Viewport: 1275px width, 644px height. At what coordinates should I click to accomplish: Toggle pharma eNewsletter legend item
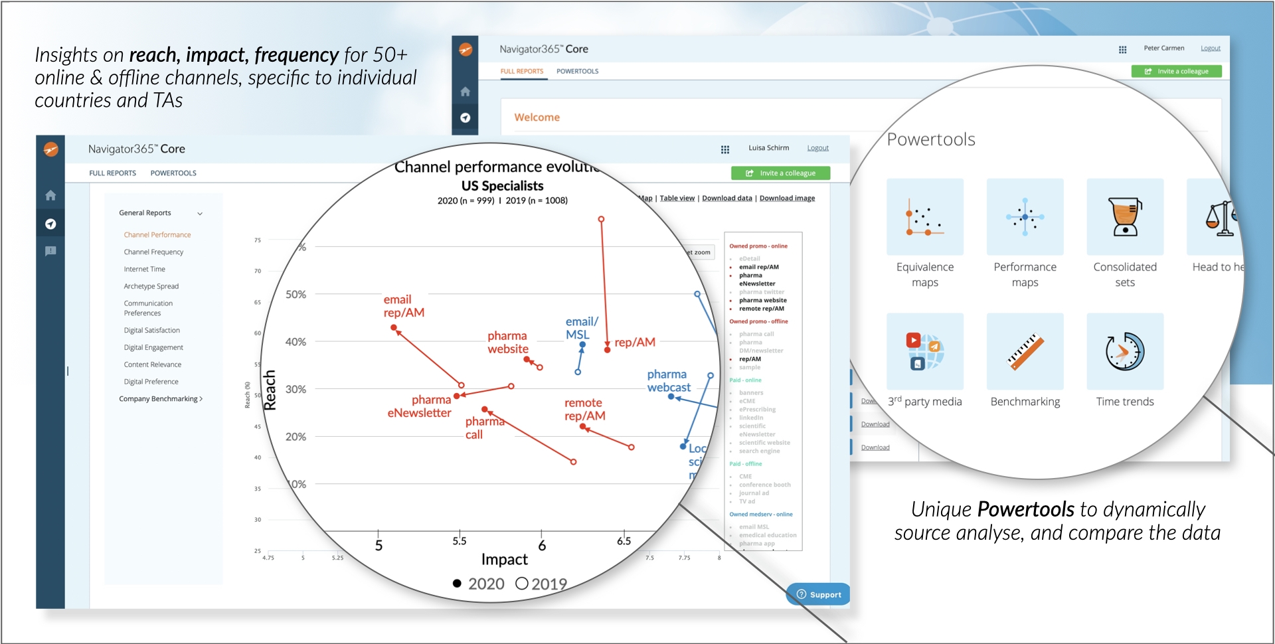[756, 280]
